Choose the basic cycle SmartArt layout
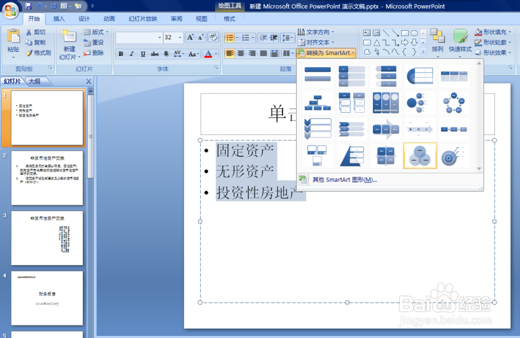 pos(453,103)
